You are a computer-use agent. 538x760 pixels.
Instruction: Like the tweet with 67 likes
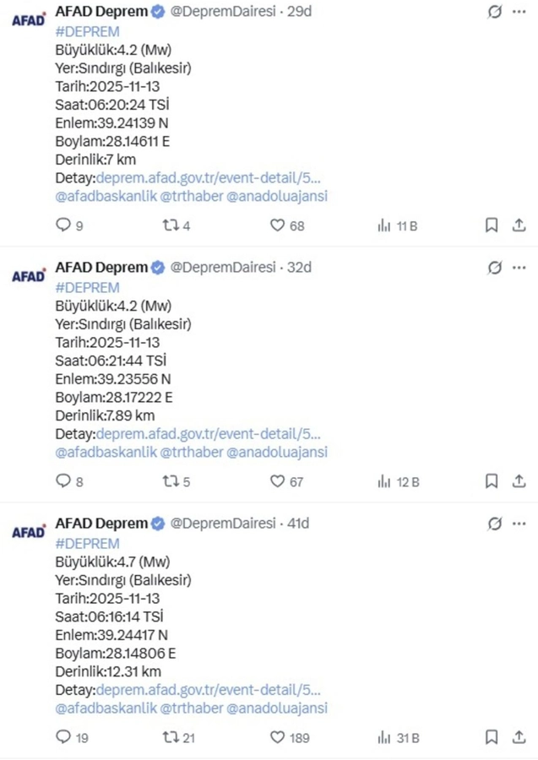278,481
